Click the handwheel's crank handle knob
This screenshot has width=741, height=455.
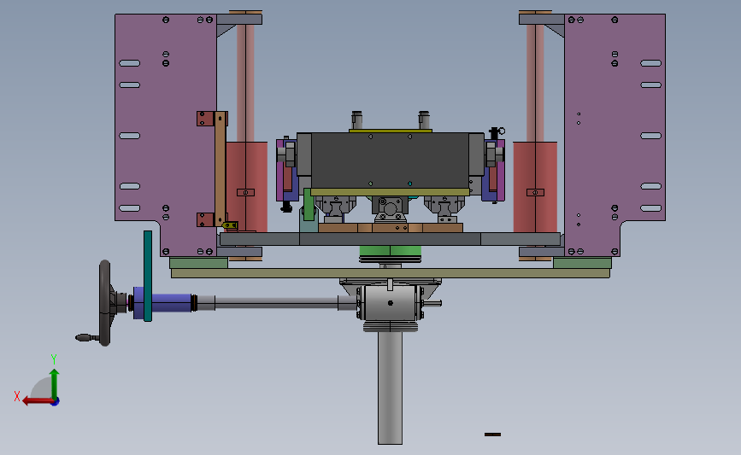pos(84,337)
